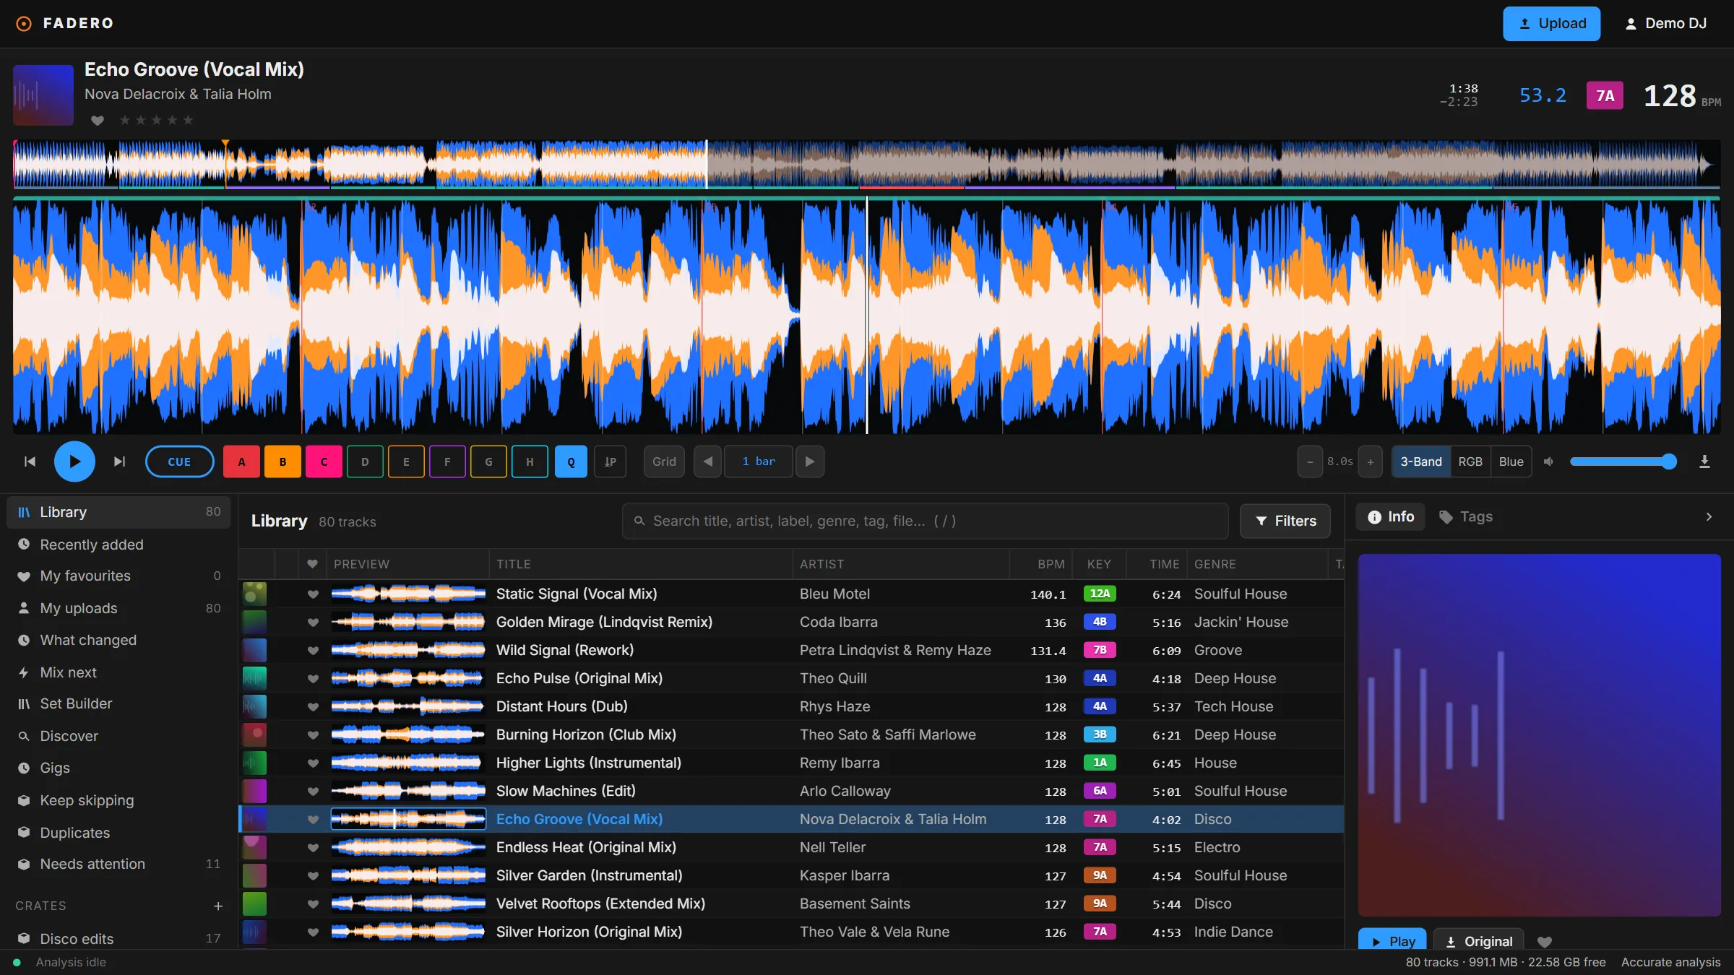Select Blue waveform mode
This screenshot has height=975, width=1734.
click(x=1511, y=461)
